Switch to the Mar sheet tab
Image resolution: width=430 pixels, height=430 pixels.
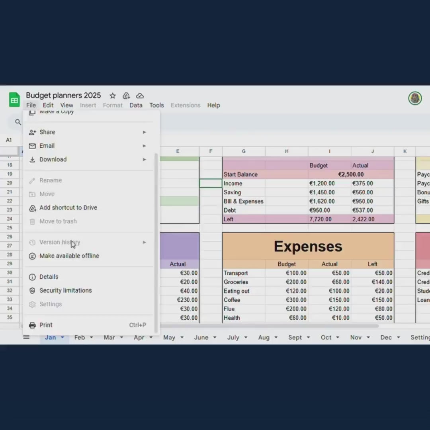(x=109, y=337)
